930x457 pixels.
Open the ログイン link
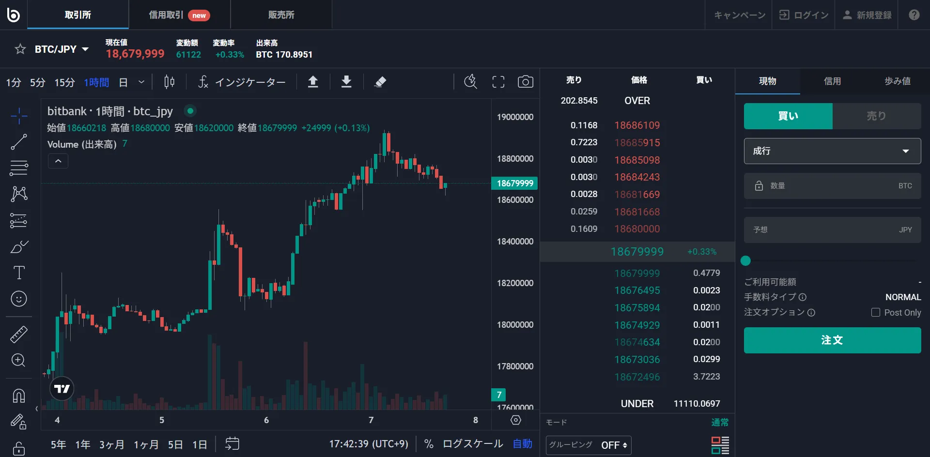click(x=803, y=15)
